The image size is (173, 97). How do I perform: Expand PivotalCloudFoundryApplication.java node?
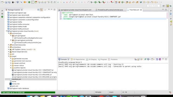[13, 38]
